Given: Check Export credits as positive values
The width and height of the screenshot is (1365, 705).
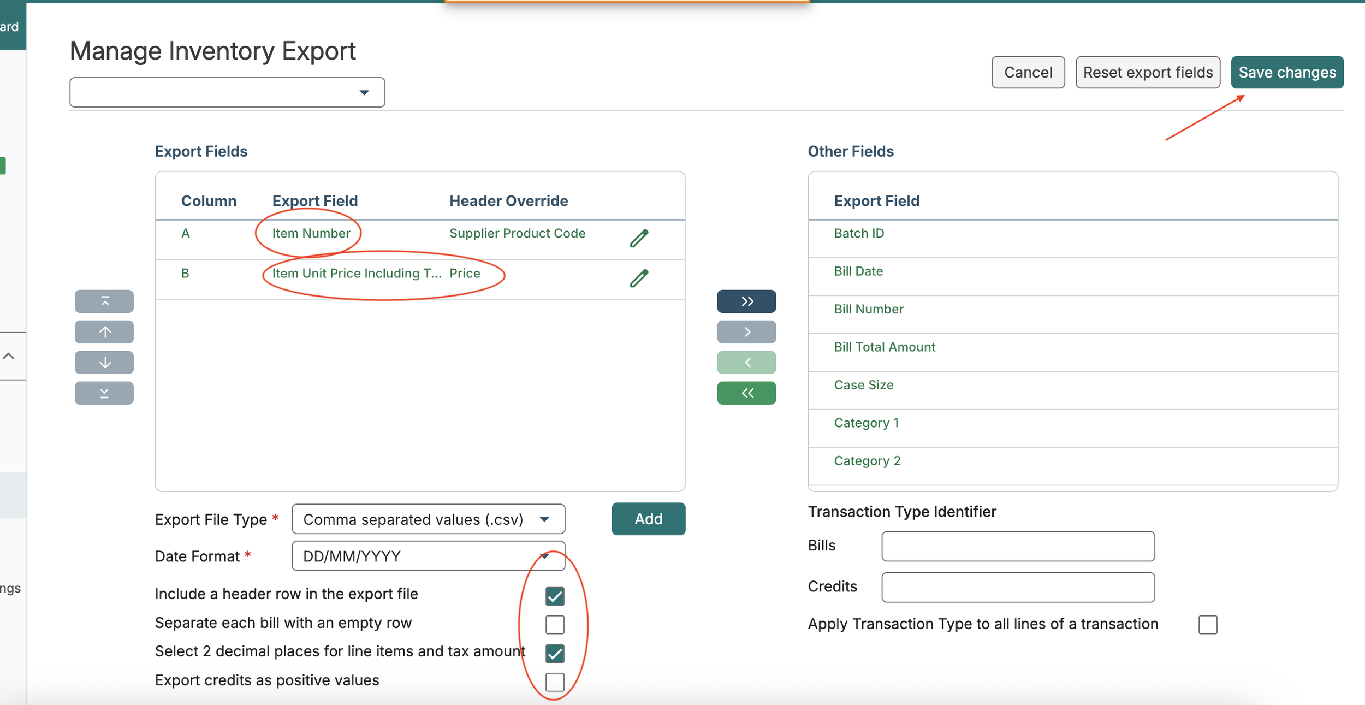Looking at the screenshot, I should (x=555, y=682).
